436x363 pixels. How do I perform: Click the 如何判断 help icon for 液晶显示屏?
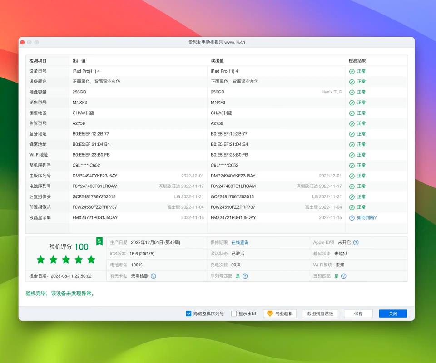coord(352,218)
